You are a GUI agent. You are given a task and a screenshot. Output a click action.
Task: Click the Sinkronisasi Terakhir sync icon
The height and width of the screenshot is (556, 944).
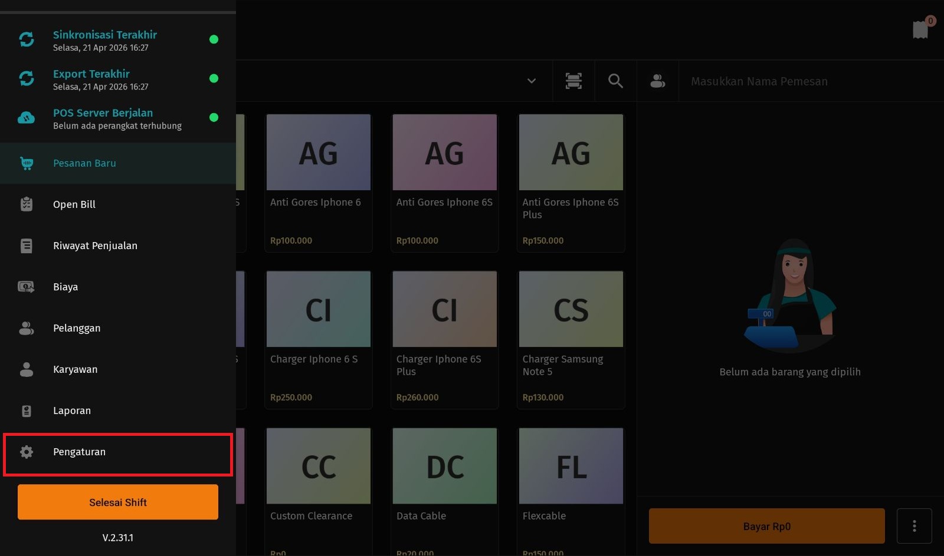click(x=27, y=39)
